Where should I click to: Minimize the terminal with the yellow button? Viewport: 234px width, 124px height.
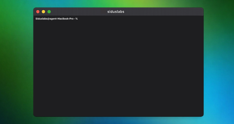coord(43,12)
